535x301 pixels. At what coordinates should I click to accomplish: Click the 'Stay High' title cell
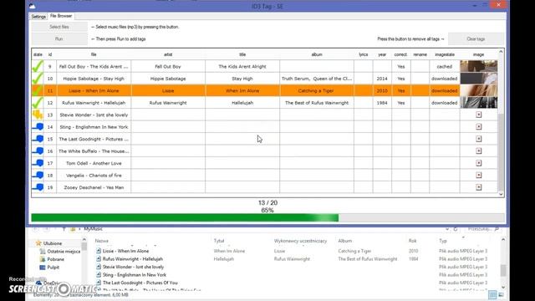[x=242, y=79]
